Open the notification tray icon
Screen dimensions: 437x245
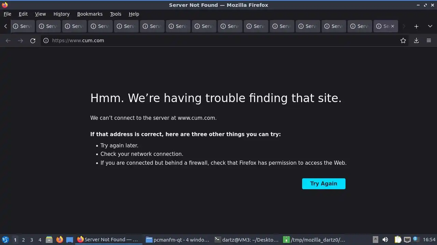coord(415,239)
